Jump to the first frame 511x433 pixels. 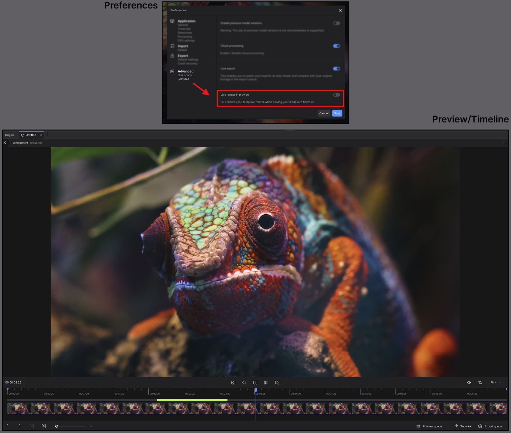[x=233, y=382]
